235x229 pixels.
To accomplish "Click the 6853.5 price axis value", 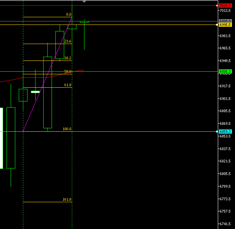I will tap(225, 136).
